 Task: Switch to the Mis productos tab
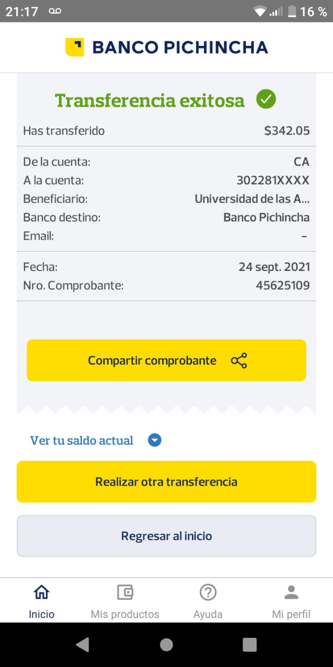(125, 614)
